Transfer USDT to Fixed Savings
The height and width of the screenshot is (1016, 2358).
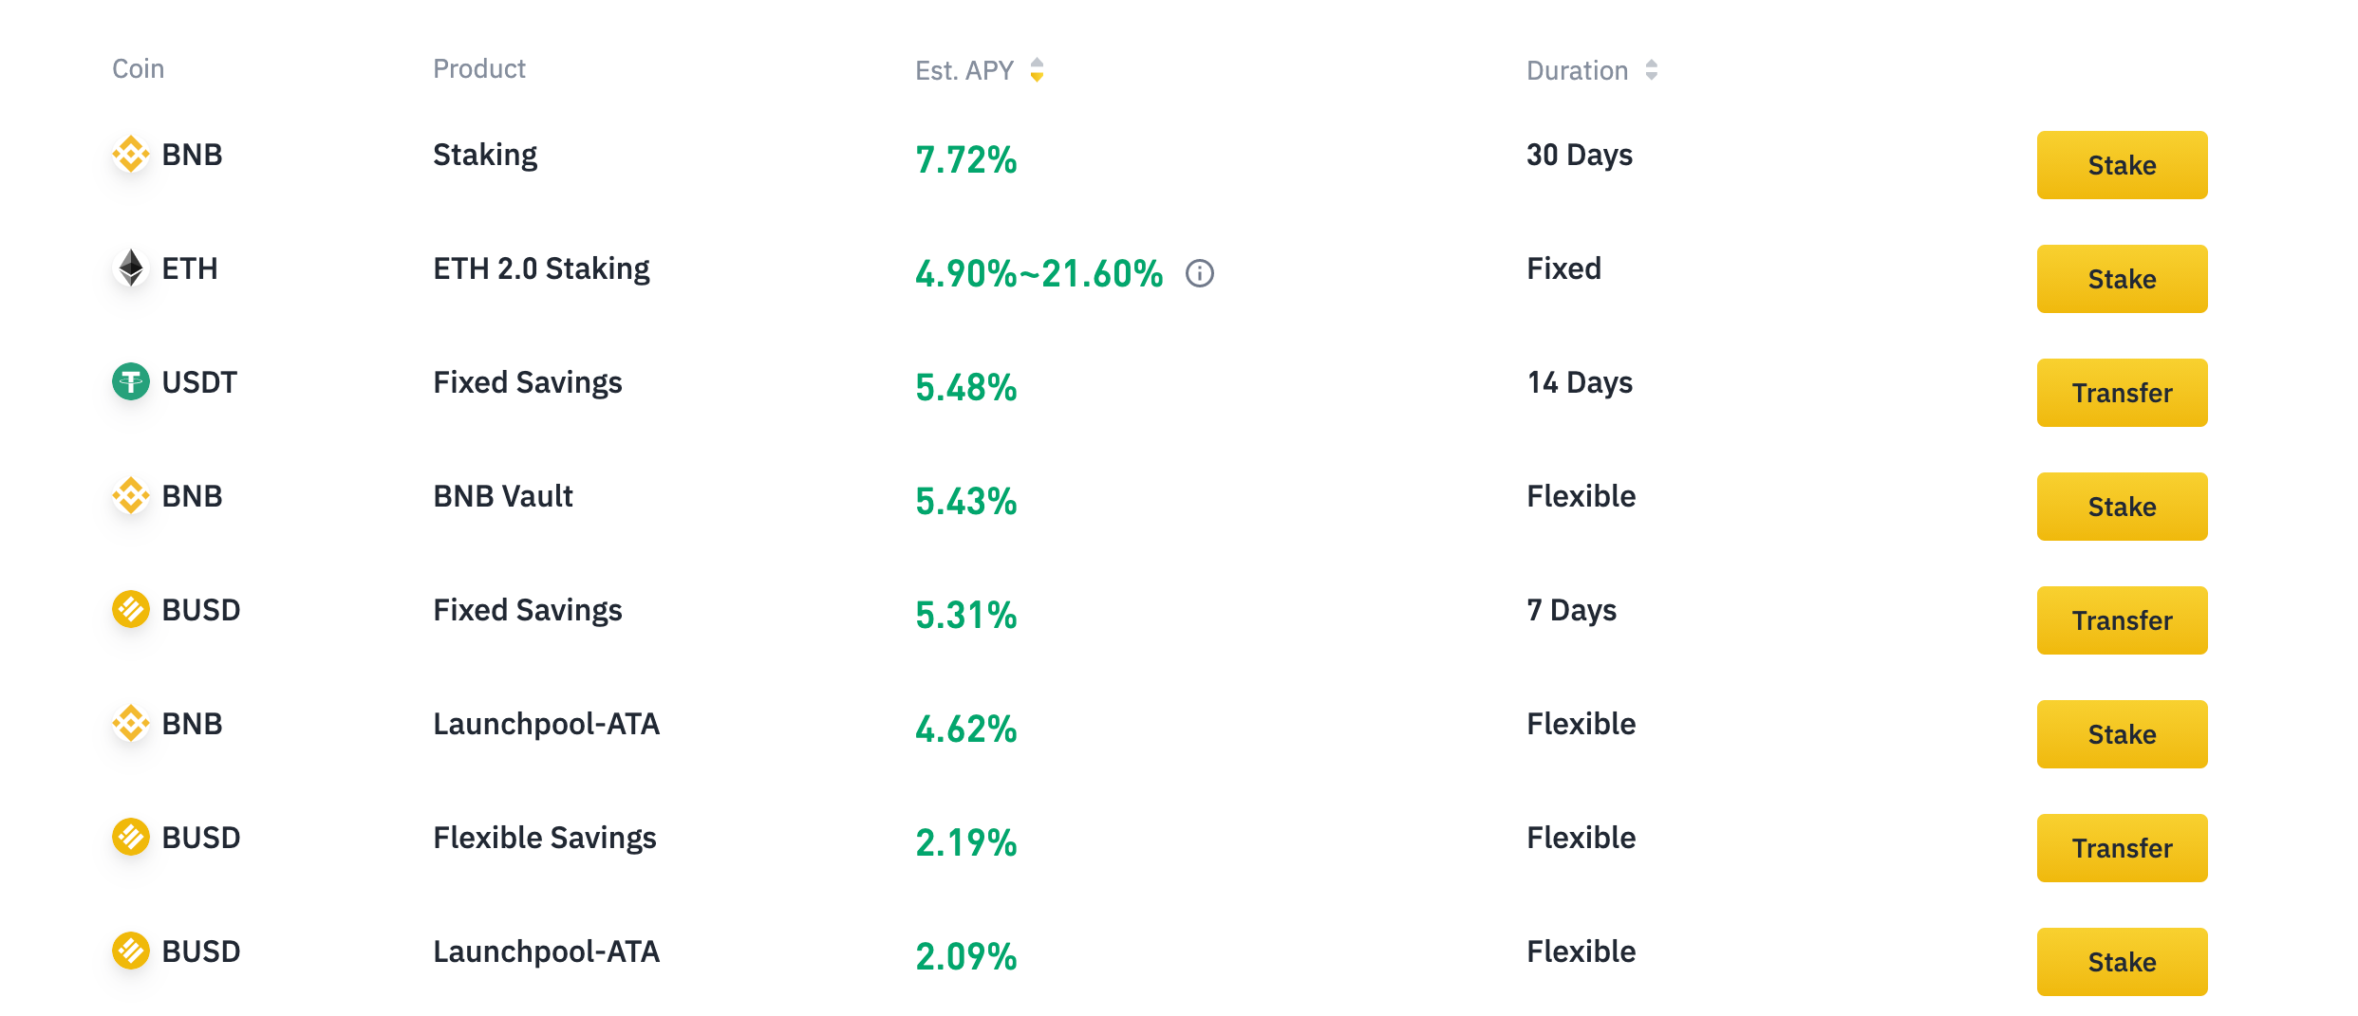tap(2122, 393)
